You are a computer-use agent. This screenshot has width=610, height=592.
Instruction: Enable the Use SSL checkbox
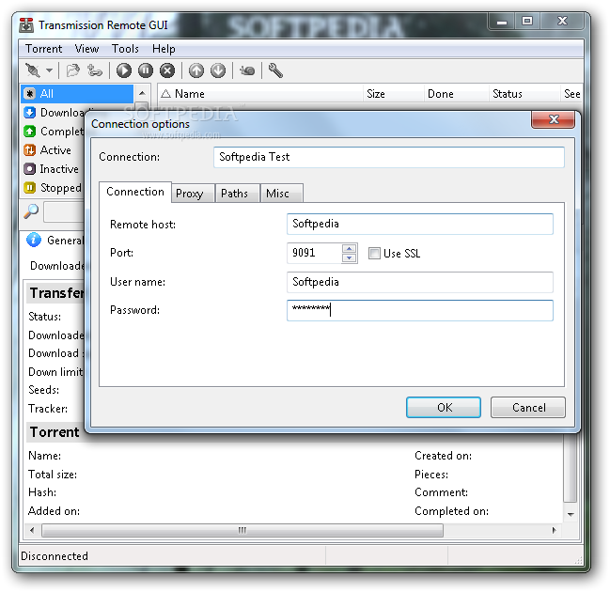(x=374, y=254)
